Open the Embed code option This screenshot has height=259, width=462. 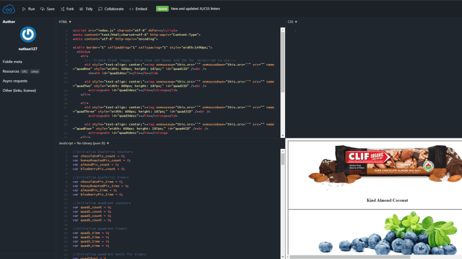click(x=138, y=9)
